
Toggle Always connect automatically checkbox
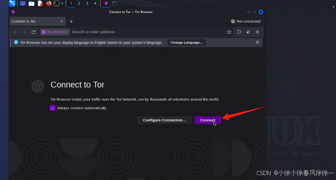(53, 108)
